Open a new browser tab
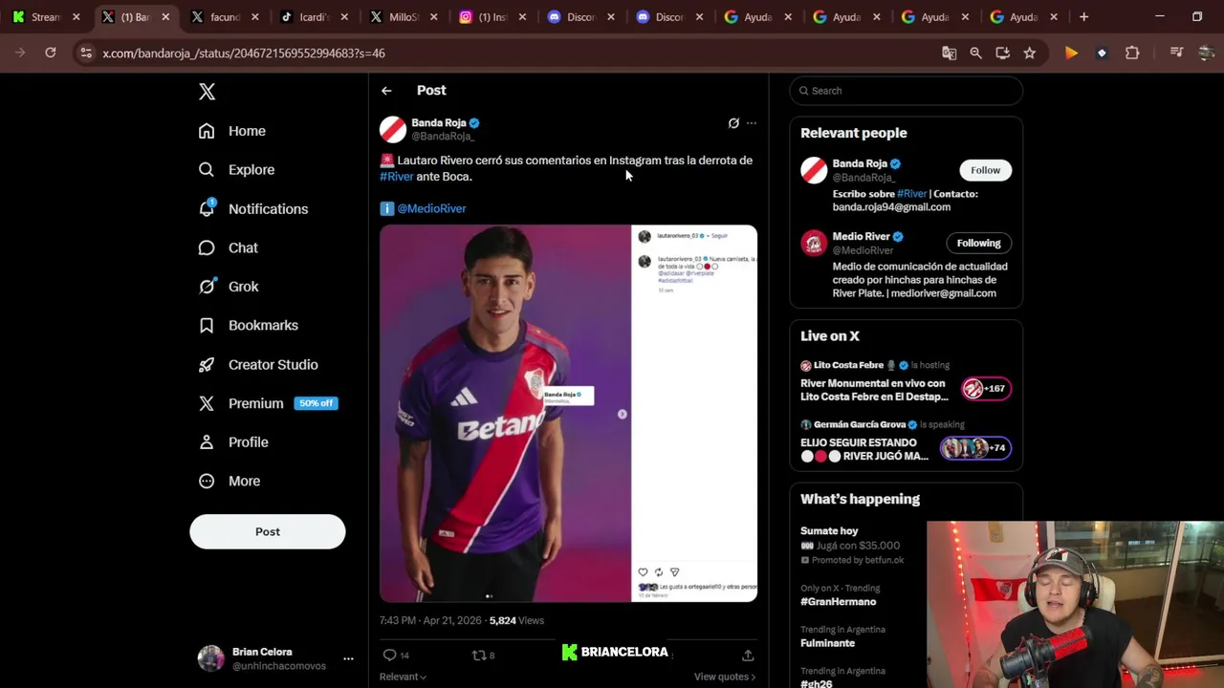The image size is (1224, 688). (x=1083, y=17)
